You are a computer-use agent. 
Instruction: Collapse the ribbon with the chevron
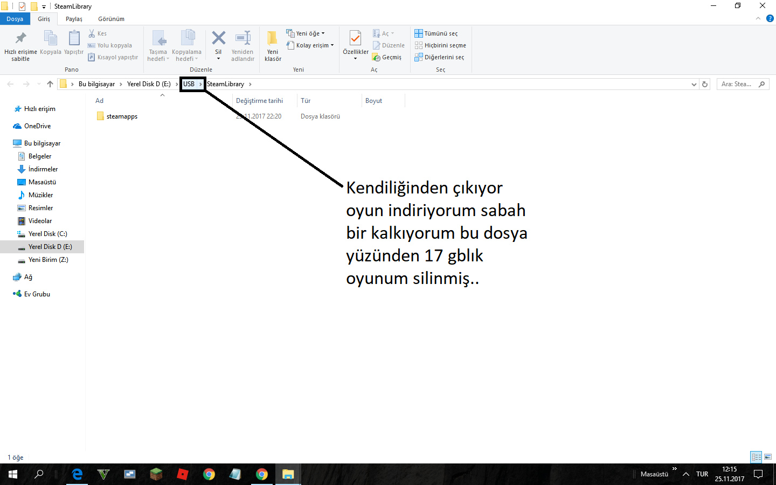[758, 18]
